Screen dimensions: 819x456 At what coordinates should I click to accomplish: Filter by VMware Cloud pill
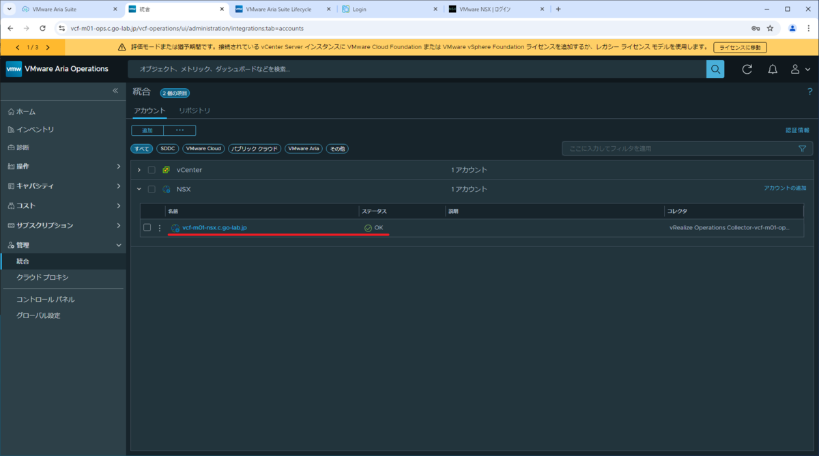tap(203, 148)
